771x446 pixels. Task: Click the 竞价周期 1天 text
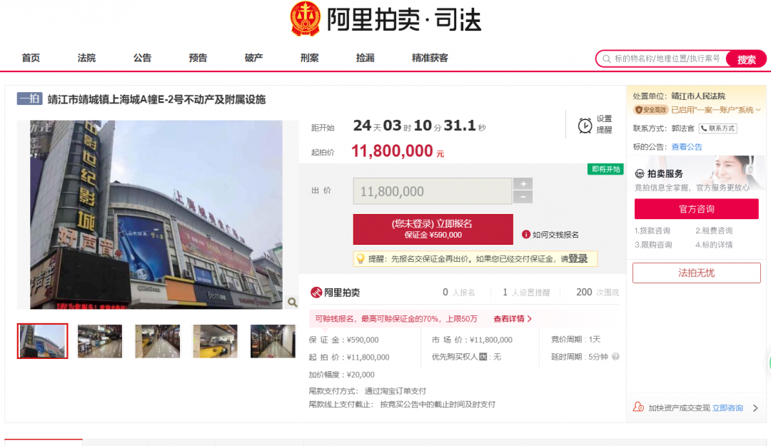click(x=576, y=339)
